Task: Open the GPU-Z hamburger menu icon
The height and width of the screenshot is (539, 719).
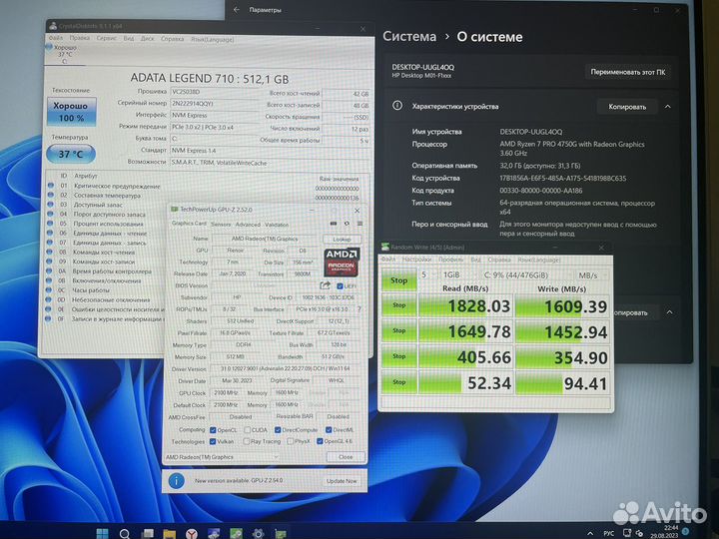Action: pyautogui.click(x=359, y=224)
